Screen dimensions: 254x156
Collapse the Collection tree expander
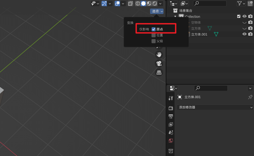[x=175, y=16]
